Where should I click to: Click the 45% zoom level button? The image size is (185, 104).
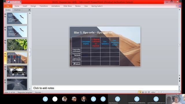[153, 92]
